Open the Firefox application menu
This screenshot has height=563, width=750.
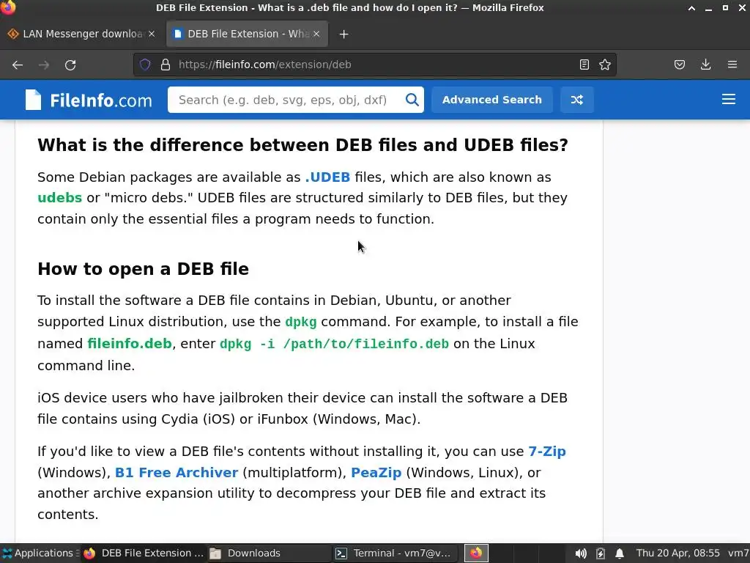[x=732, y=65]
